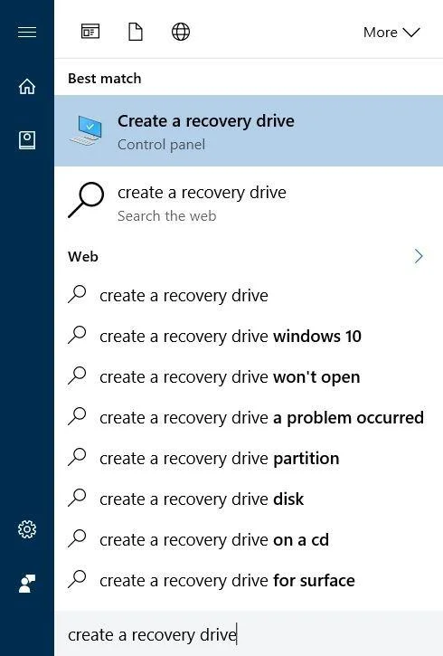Click the search text input box
This screenshot has width=443, height=656.
[249, 633]
